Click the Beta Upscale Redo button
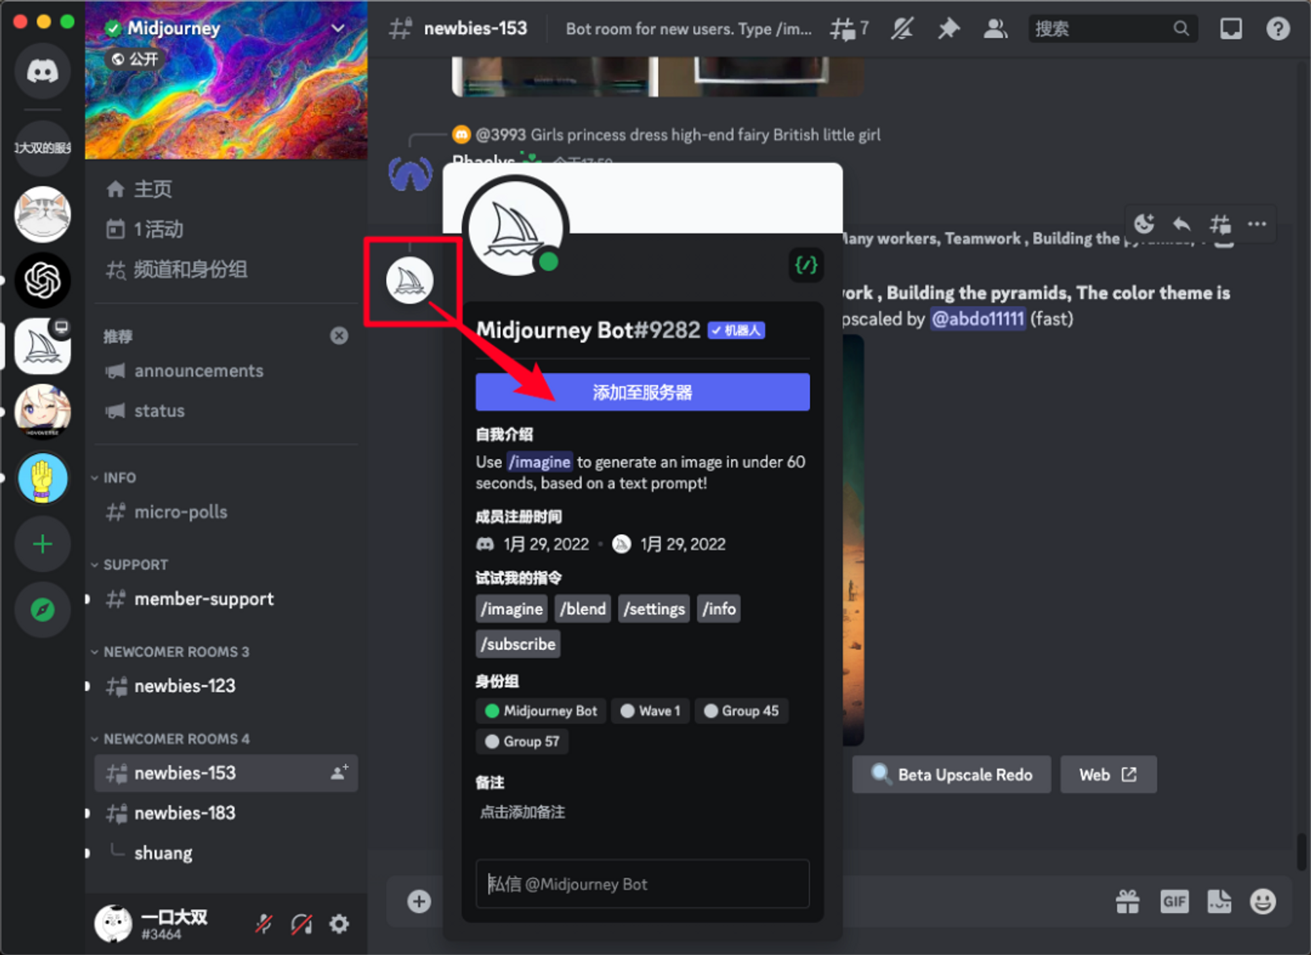Image resolution: width=1311 pixels, height=955 pixels. (951, 775)
